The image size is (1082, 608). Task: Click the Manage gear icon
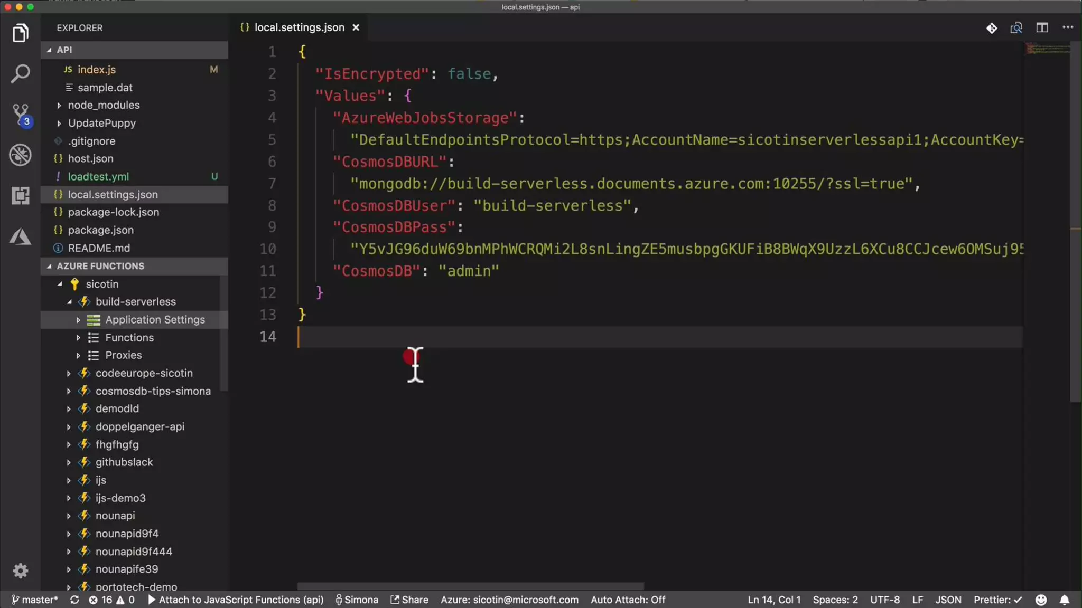click(x=20, y=571)
